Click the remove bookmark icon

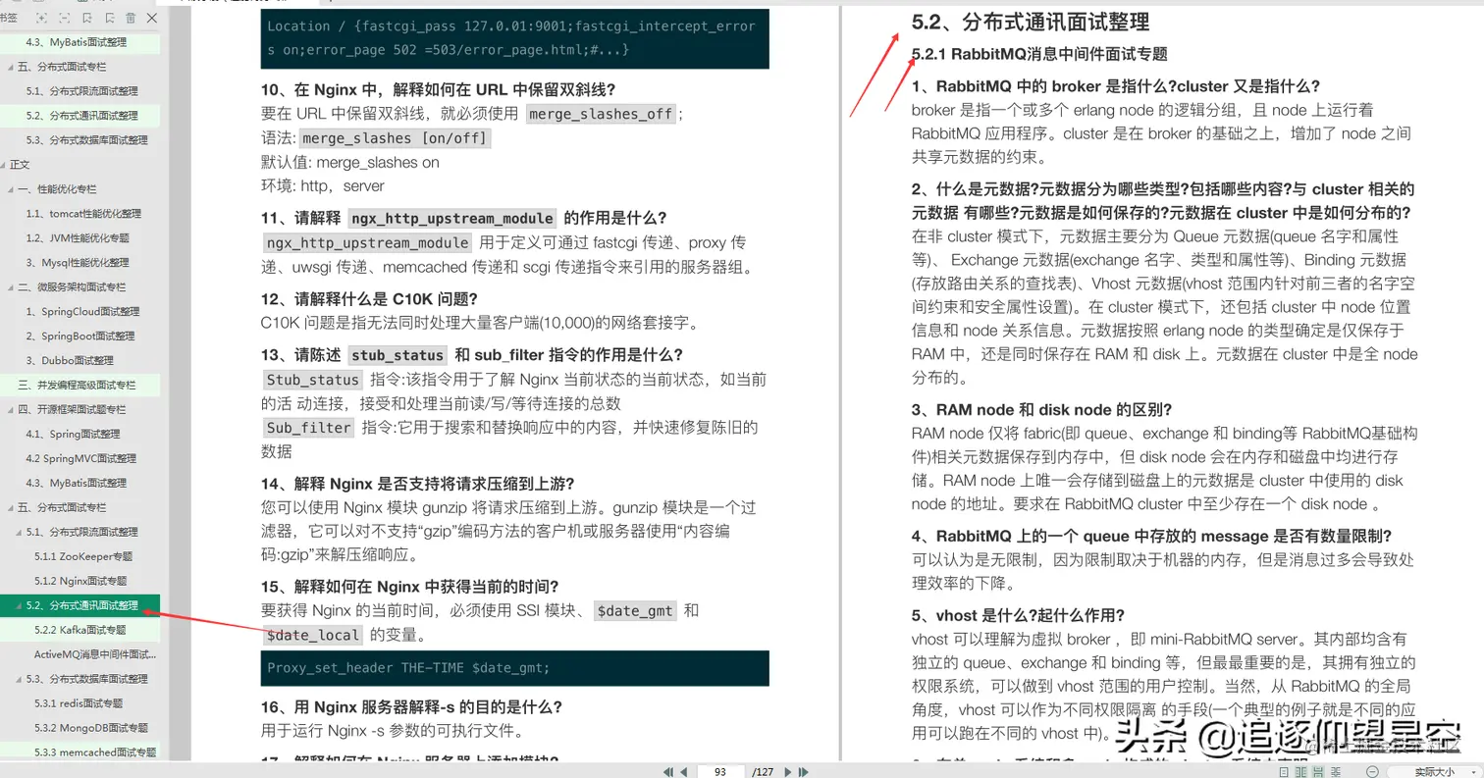(110, 18)
